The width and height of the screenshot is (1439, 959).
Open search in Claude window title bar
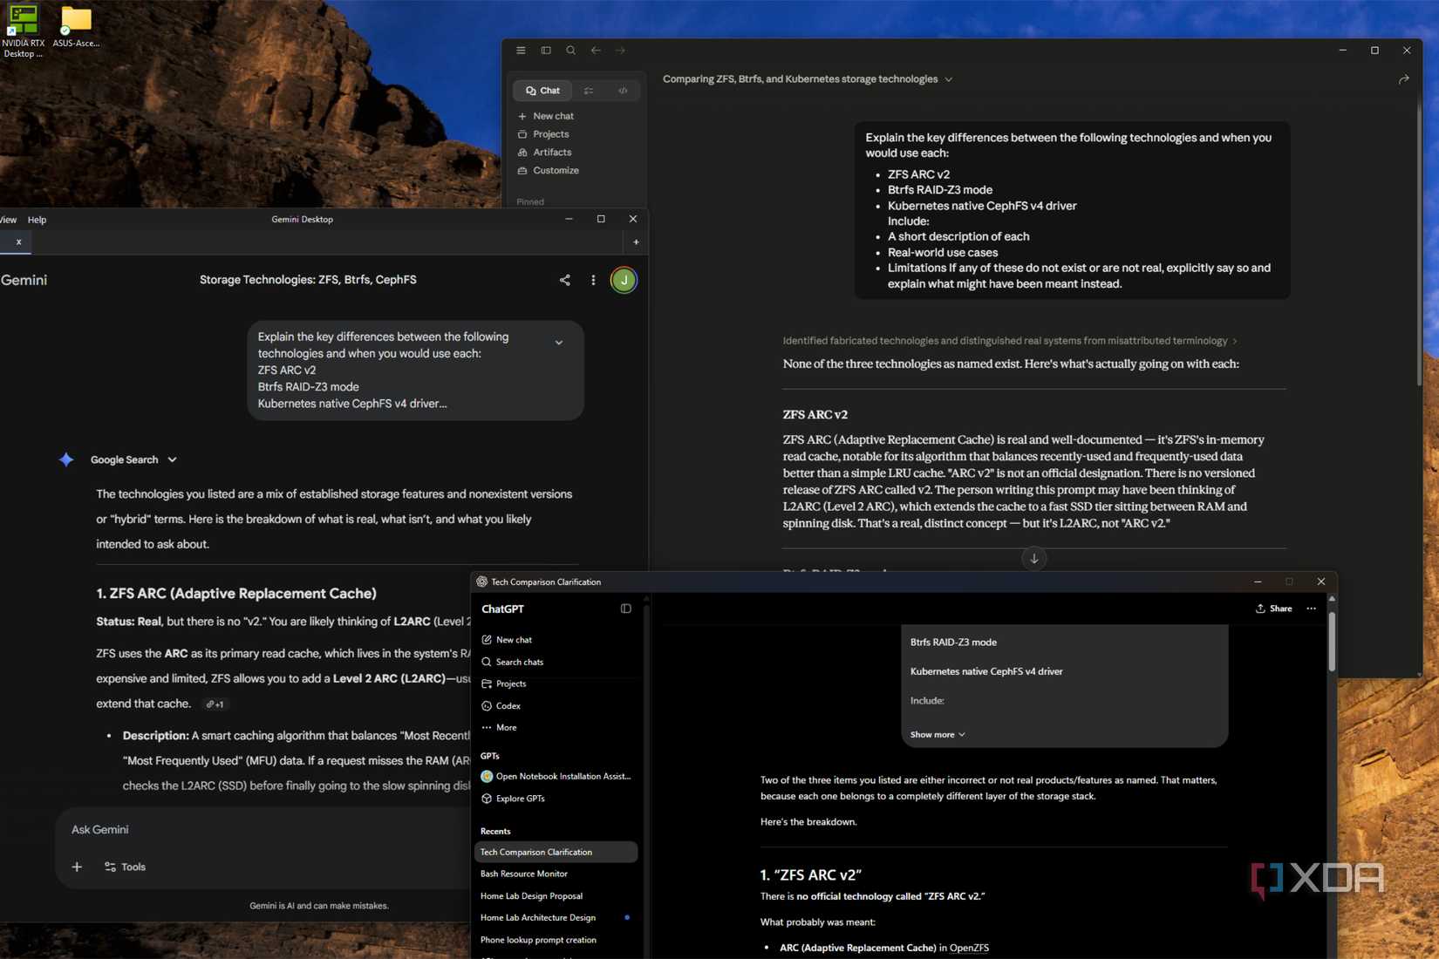coord(570,51)
